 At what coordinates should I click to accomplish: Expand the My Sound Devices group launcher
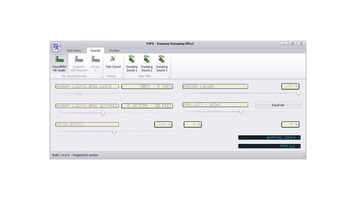[x=101, y=77]
